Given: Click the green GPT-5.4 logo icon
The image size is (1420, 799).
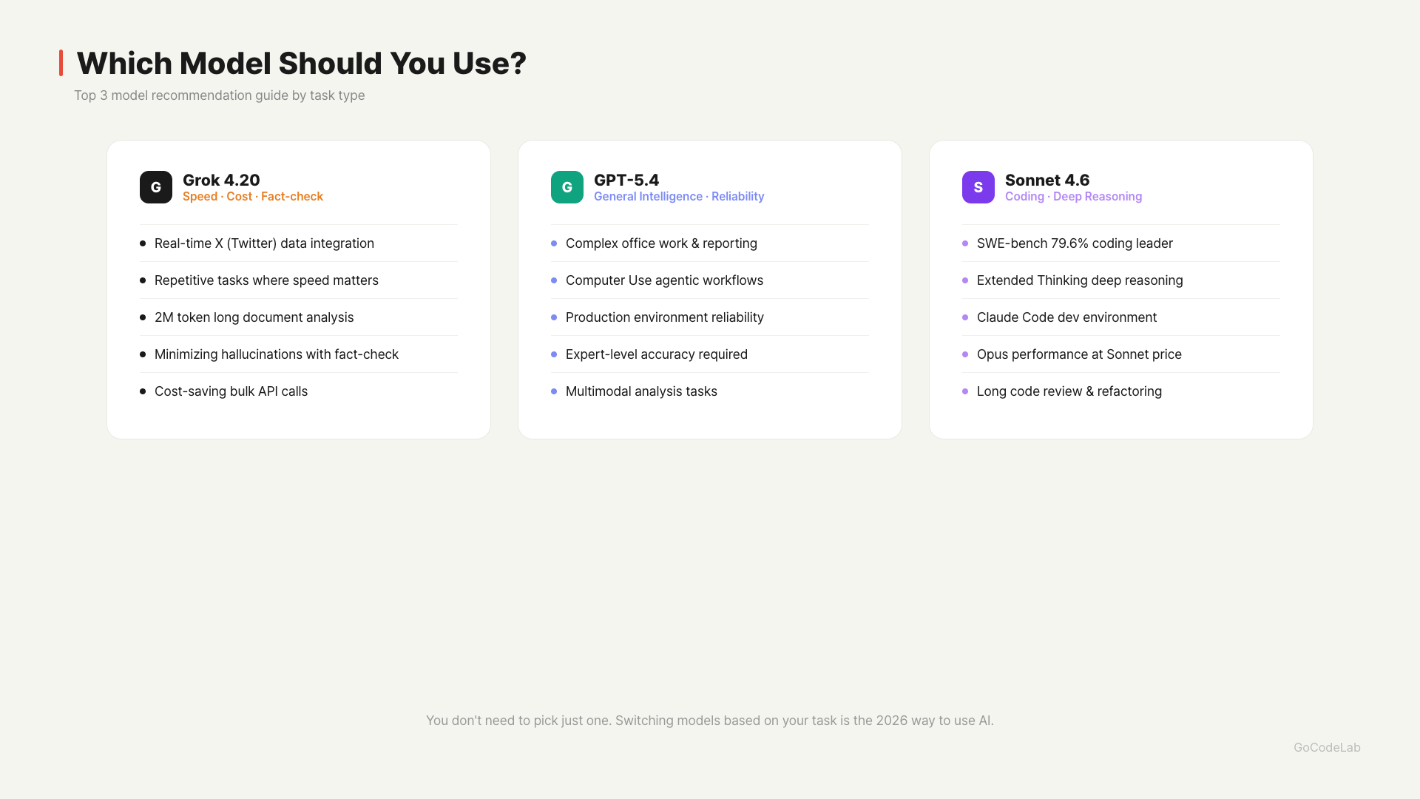Looking at the screenshot, I should tap(567, 187).
